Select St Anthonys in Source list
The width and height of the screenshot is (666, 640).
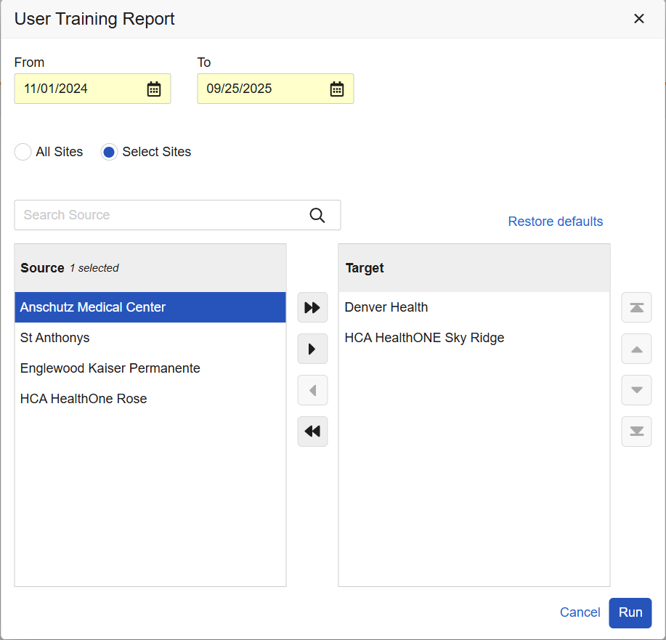[55, 338]
